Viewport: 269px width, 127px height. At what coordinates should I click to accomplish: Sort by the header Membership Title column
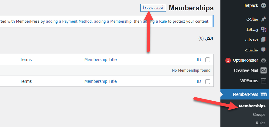point(100,60)
